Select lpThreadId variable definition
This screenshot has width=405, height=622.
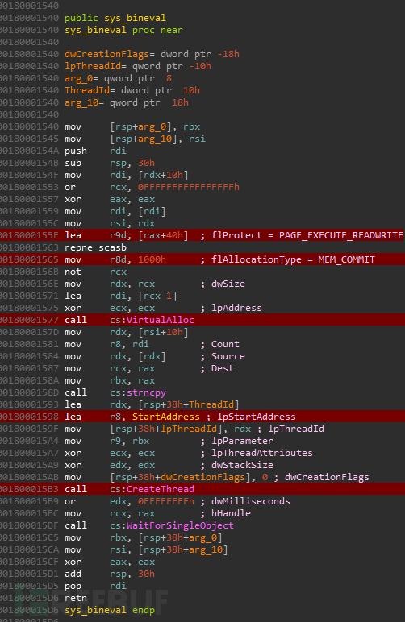[x=138, y=66]
